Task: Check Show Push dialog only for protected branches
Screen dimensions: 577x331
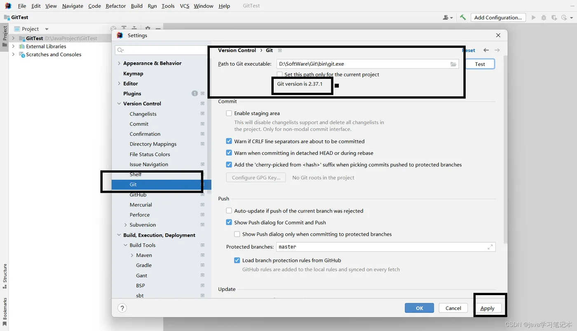Action: pyautogui.click(x=237, y=234)
